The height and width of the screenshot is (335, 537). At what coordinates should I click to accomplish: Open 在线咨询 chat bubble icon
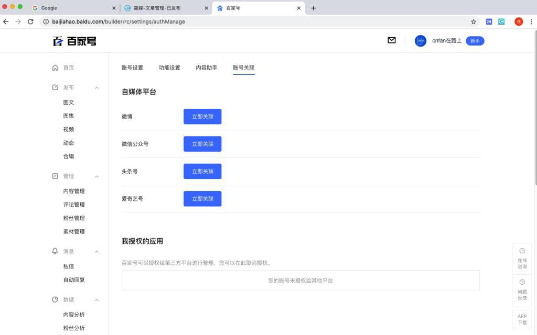point(522,251)
